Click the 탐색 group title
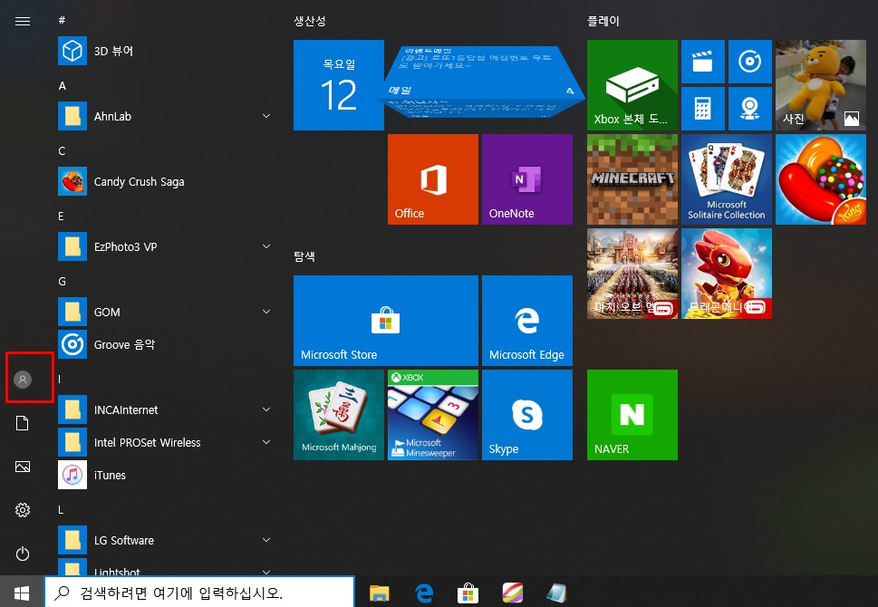 click(x=304, y=256)
